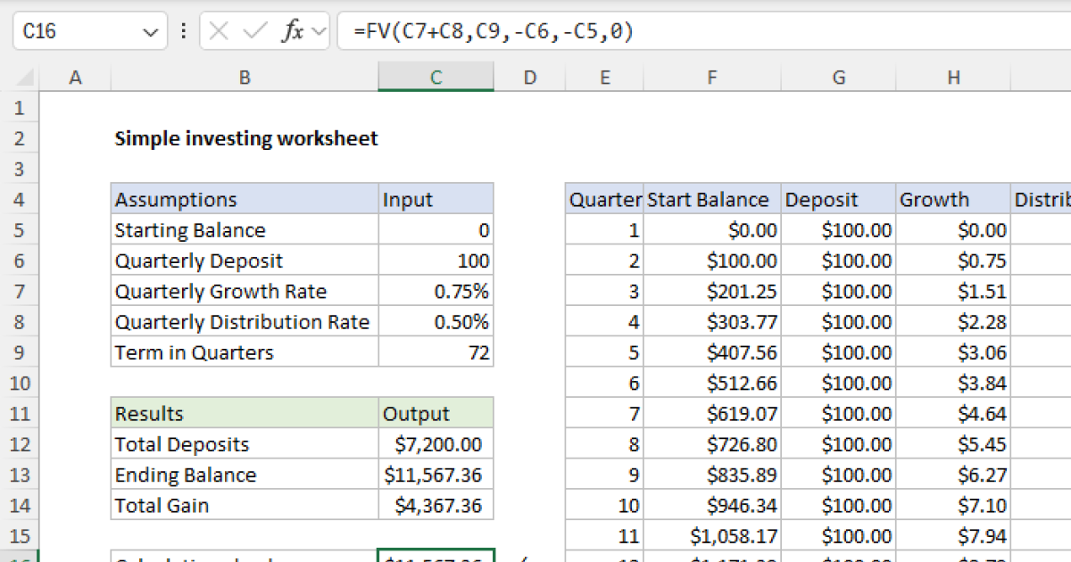Select the Quarter column header cell

pyautogui.click(x=605, y=199)
